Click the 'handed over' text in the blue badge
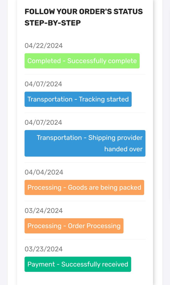Screen dimensions: 170x285 pyautogui.click(x=124, y=149)
